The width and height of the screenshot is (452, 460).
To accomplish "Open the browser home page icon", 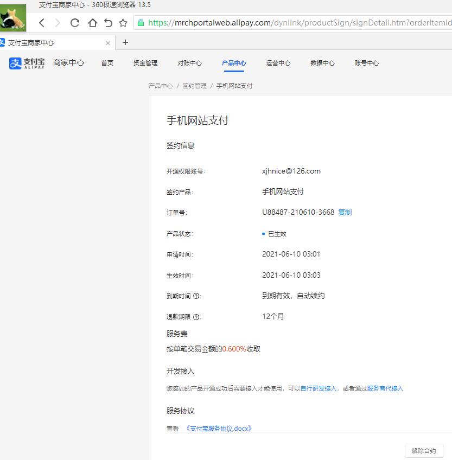I will (92, 23).
